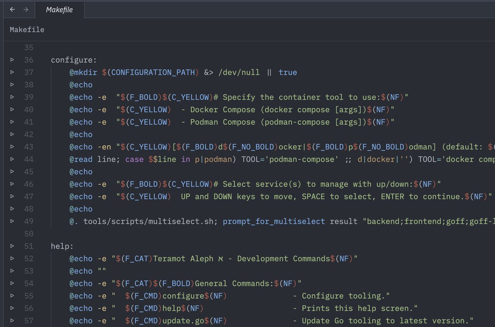Click the run triangle on line 57
495x327 pixels.
click(x=12, y=320)
